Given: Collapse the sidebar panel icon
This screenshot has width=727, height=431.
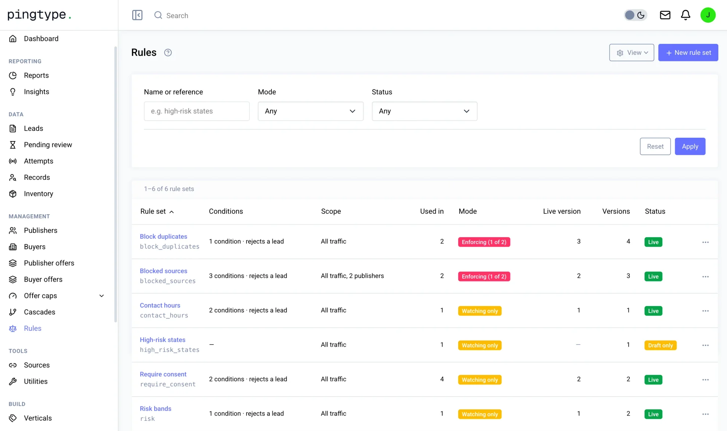Looking at the screenshot, I should coord(137,15).
